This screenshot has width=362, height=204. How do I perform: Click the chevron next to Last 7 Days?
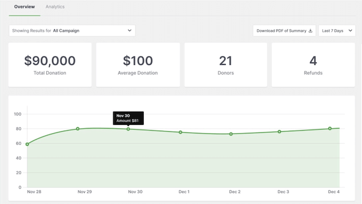click(x=350, y=30)
